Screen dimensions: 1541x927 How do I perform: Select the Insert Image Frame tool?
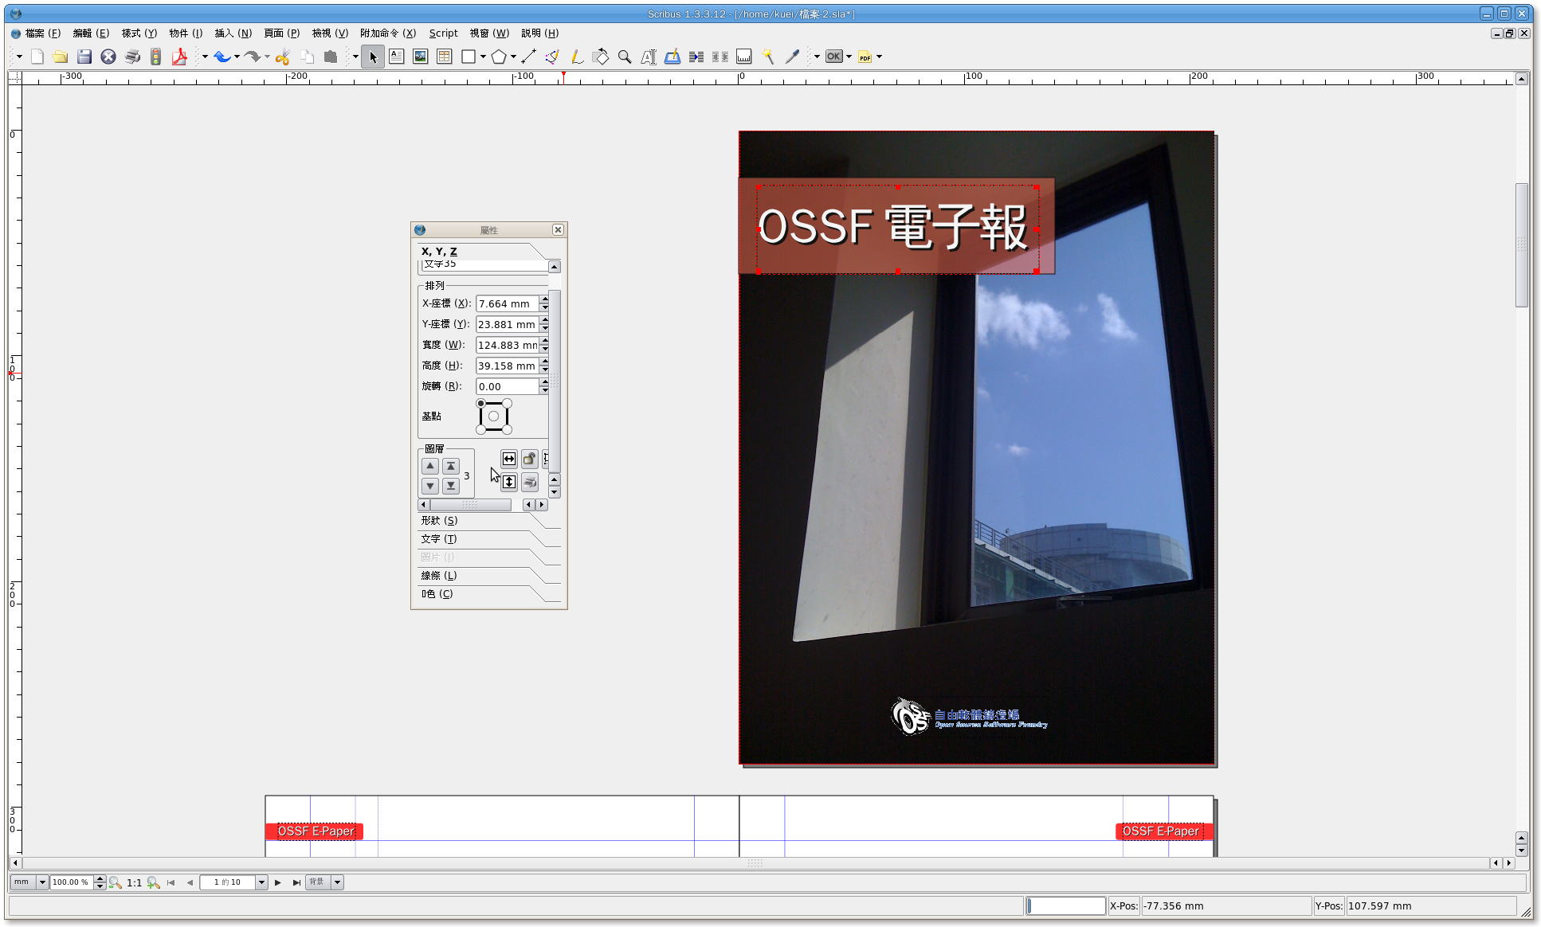point(420,57)
